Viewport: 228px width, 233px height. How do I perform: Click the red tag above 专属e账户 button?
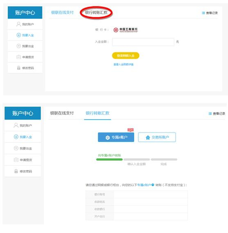[131, 130]
